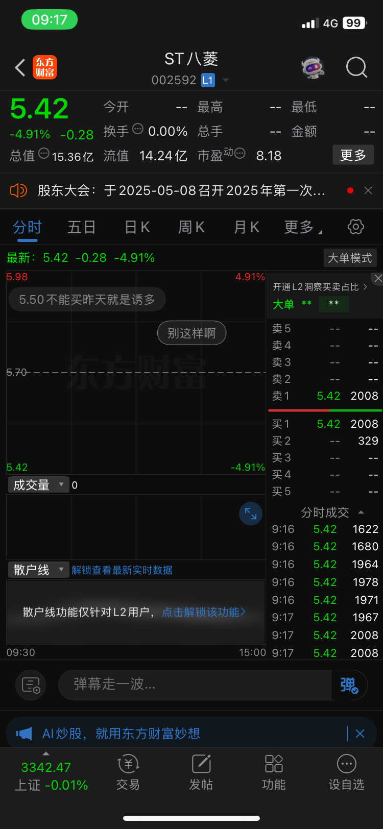Open the 成交量 indicator dropdown
Screen dimensions: 383x829
38,484
